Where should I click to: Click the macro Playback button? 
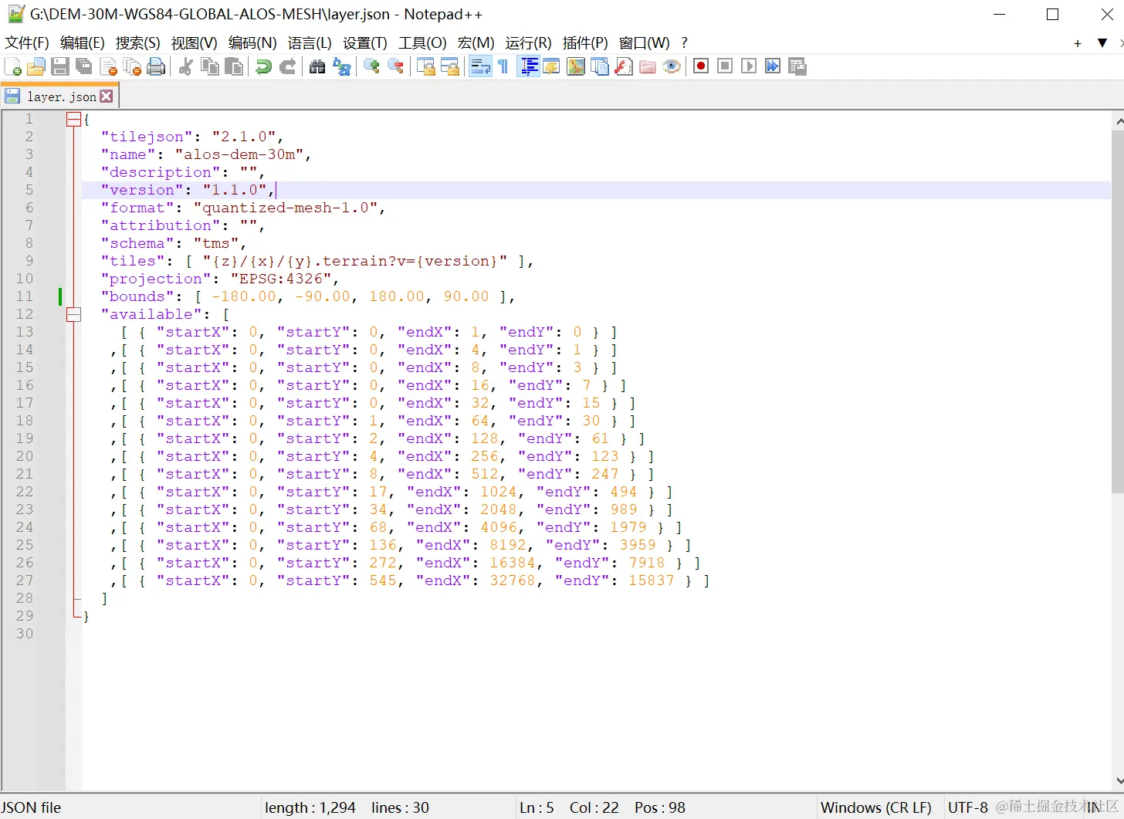click(749, 66)
